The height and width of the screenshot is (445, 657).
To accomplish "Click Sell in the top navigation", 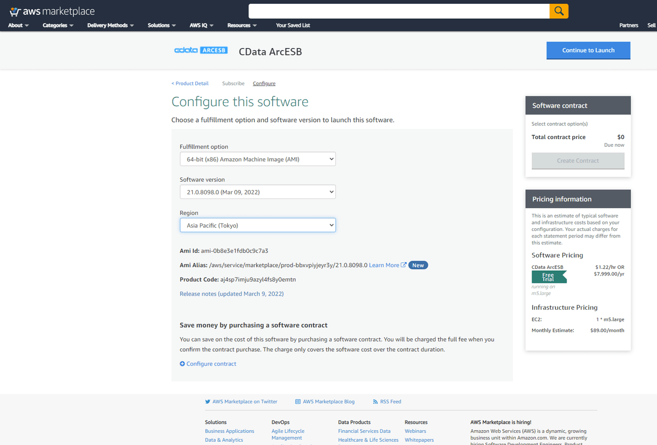I will pos(652,25).
